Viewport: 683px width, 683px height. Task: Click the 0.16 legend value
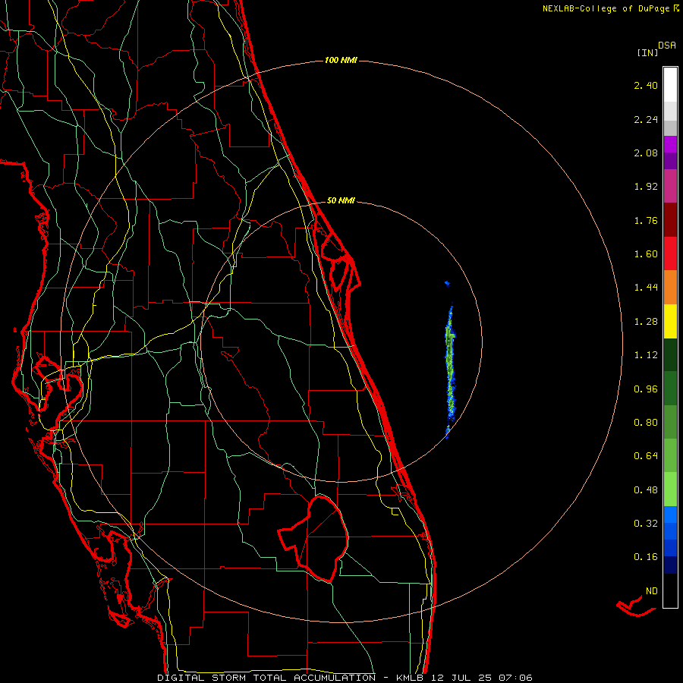(646, 557)
